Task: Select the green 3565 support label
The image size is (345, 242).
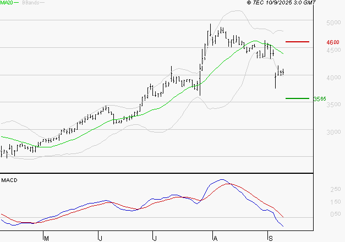Action: 320,99
